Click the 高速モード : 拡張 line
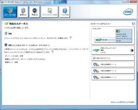138x110 pixels. click(11, 62)
